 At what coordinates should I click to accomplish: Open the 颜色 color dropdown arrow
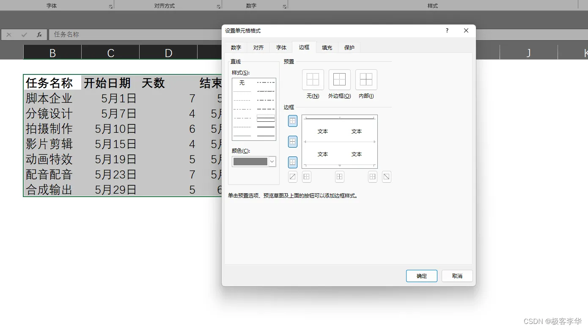tap(272, 162)
